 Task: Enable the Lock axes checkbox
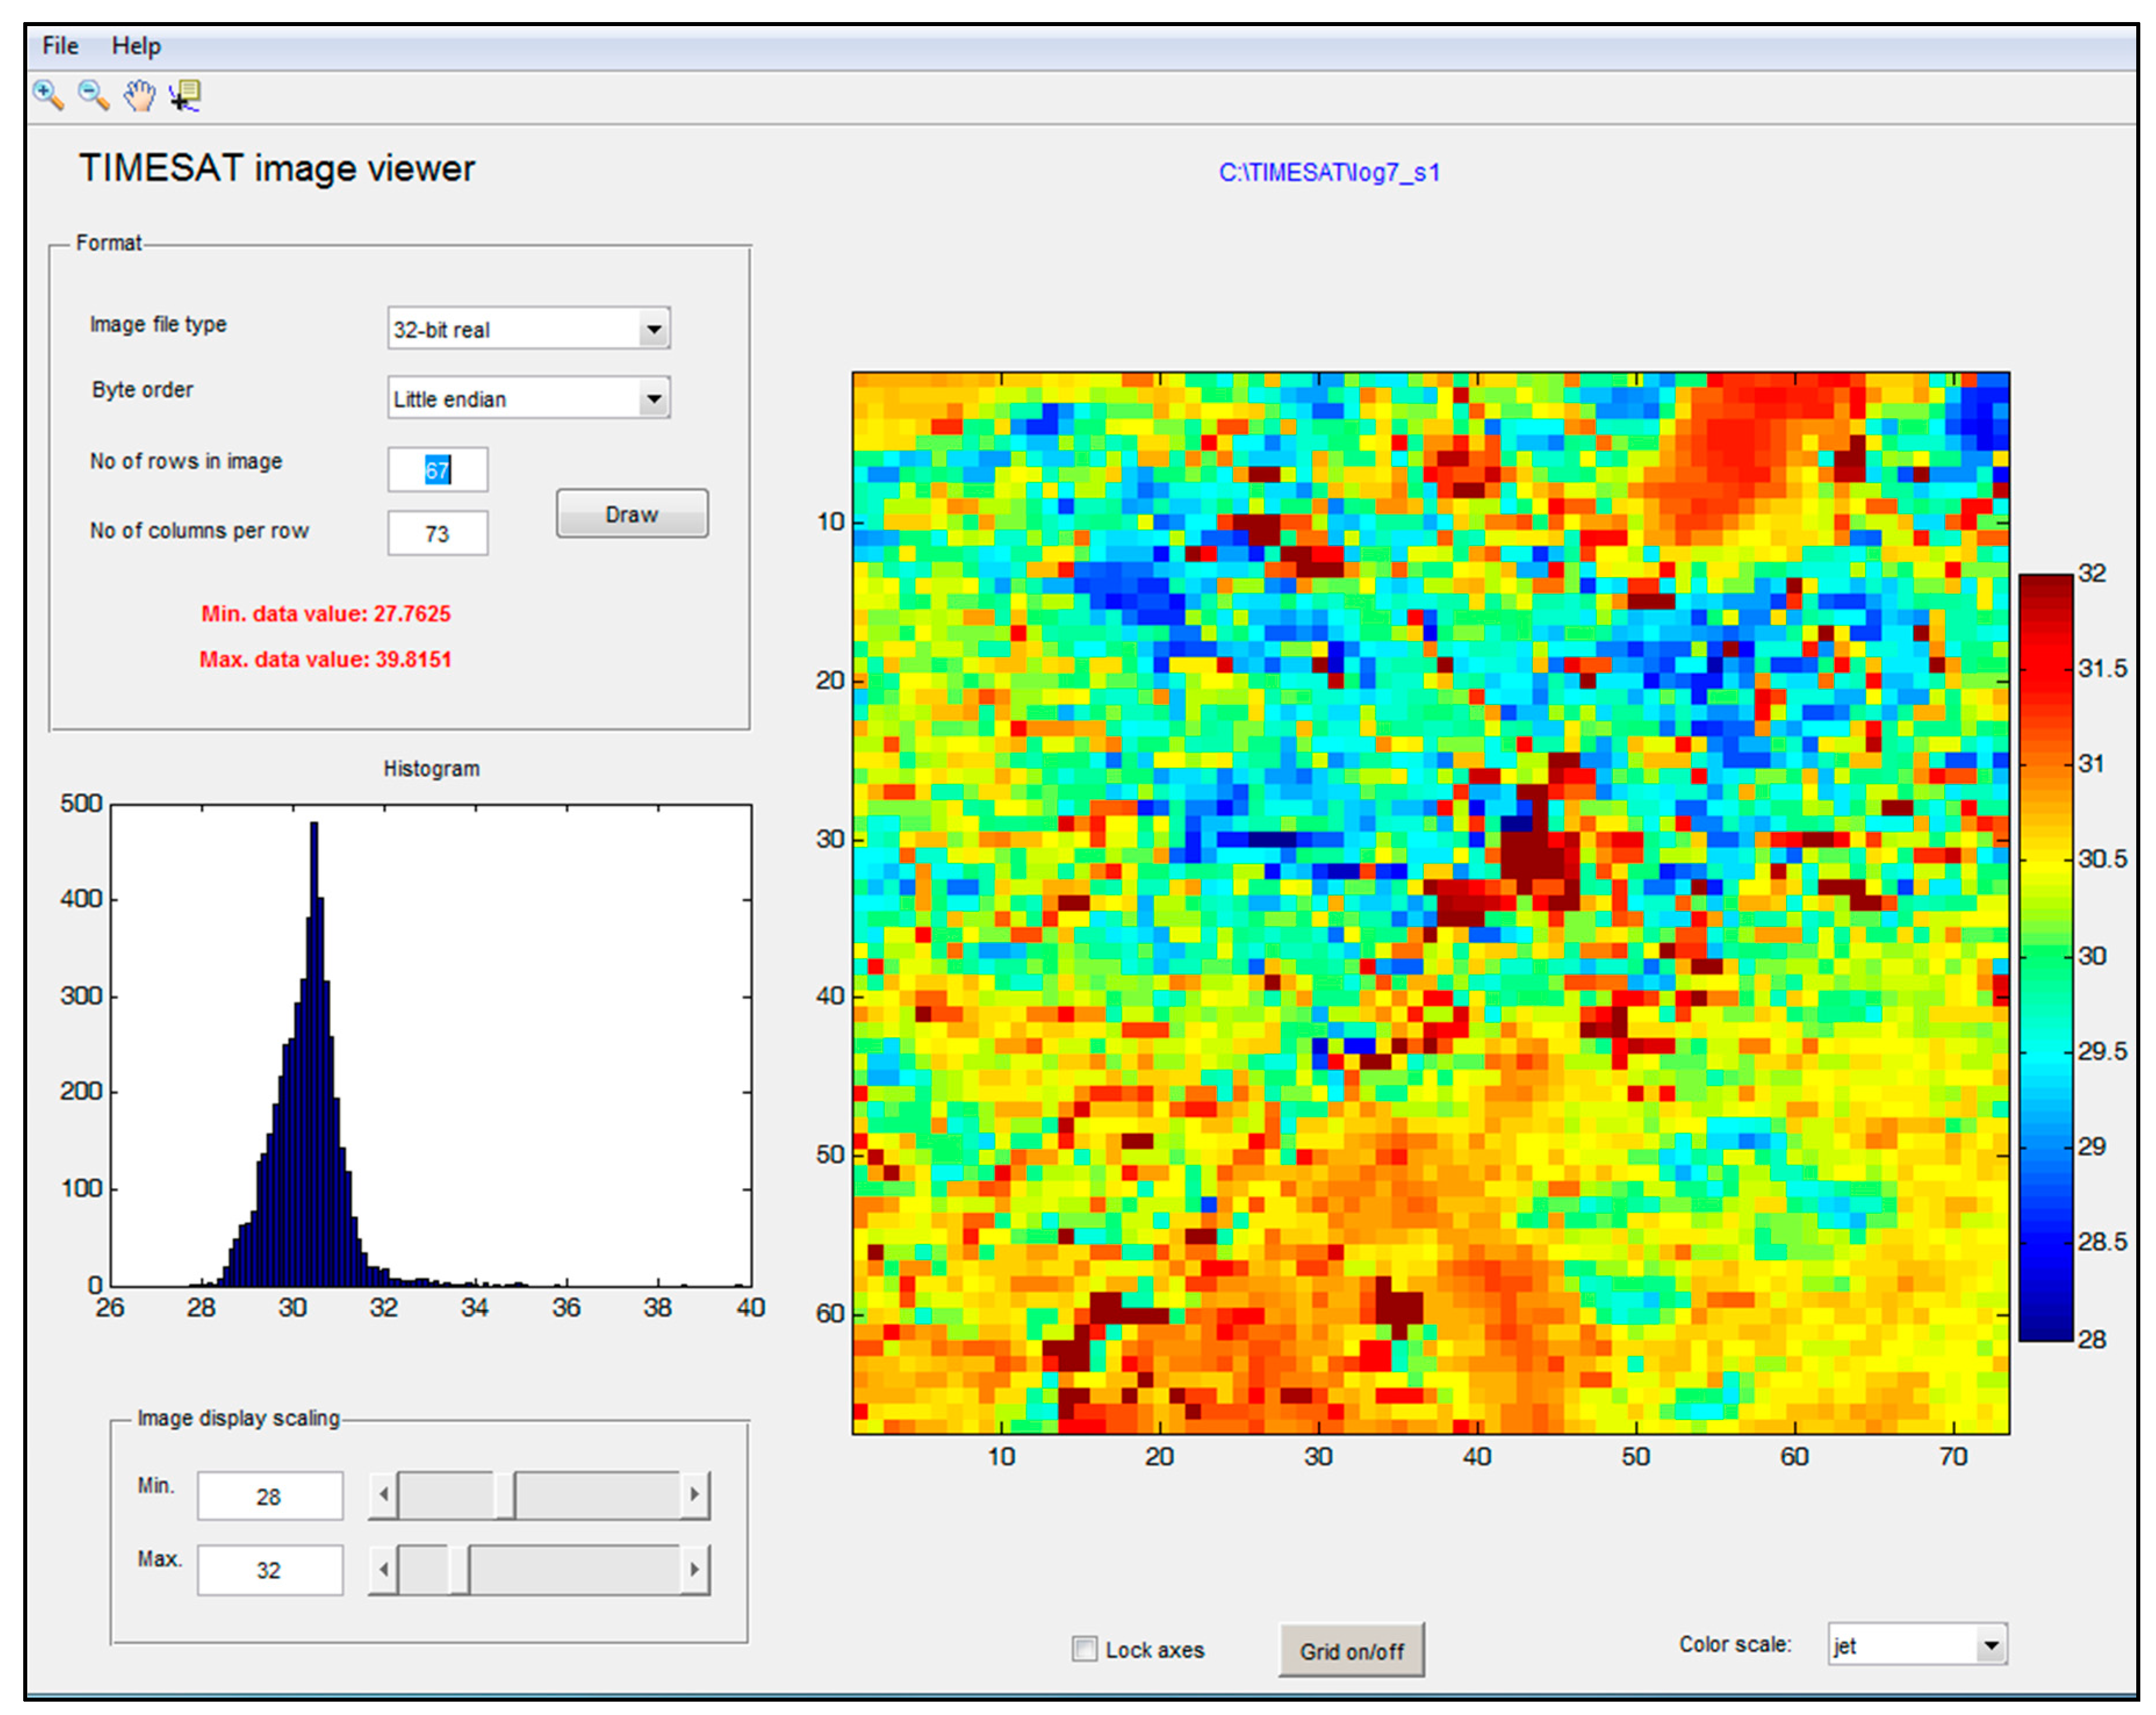(1084, 1649)
